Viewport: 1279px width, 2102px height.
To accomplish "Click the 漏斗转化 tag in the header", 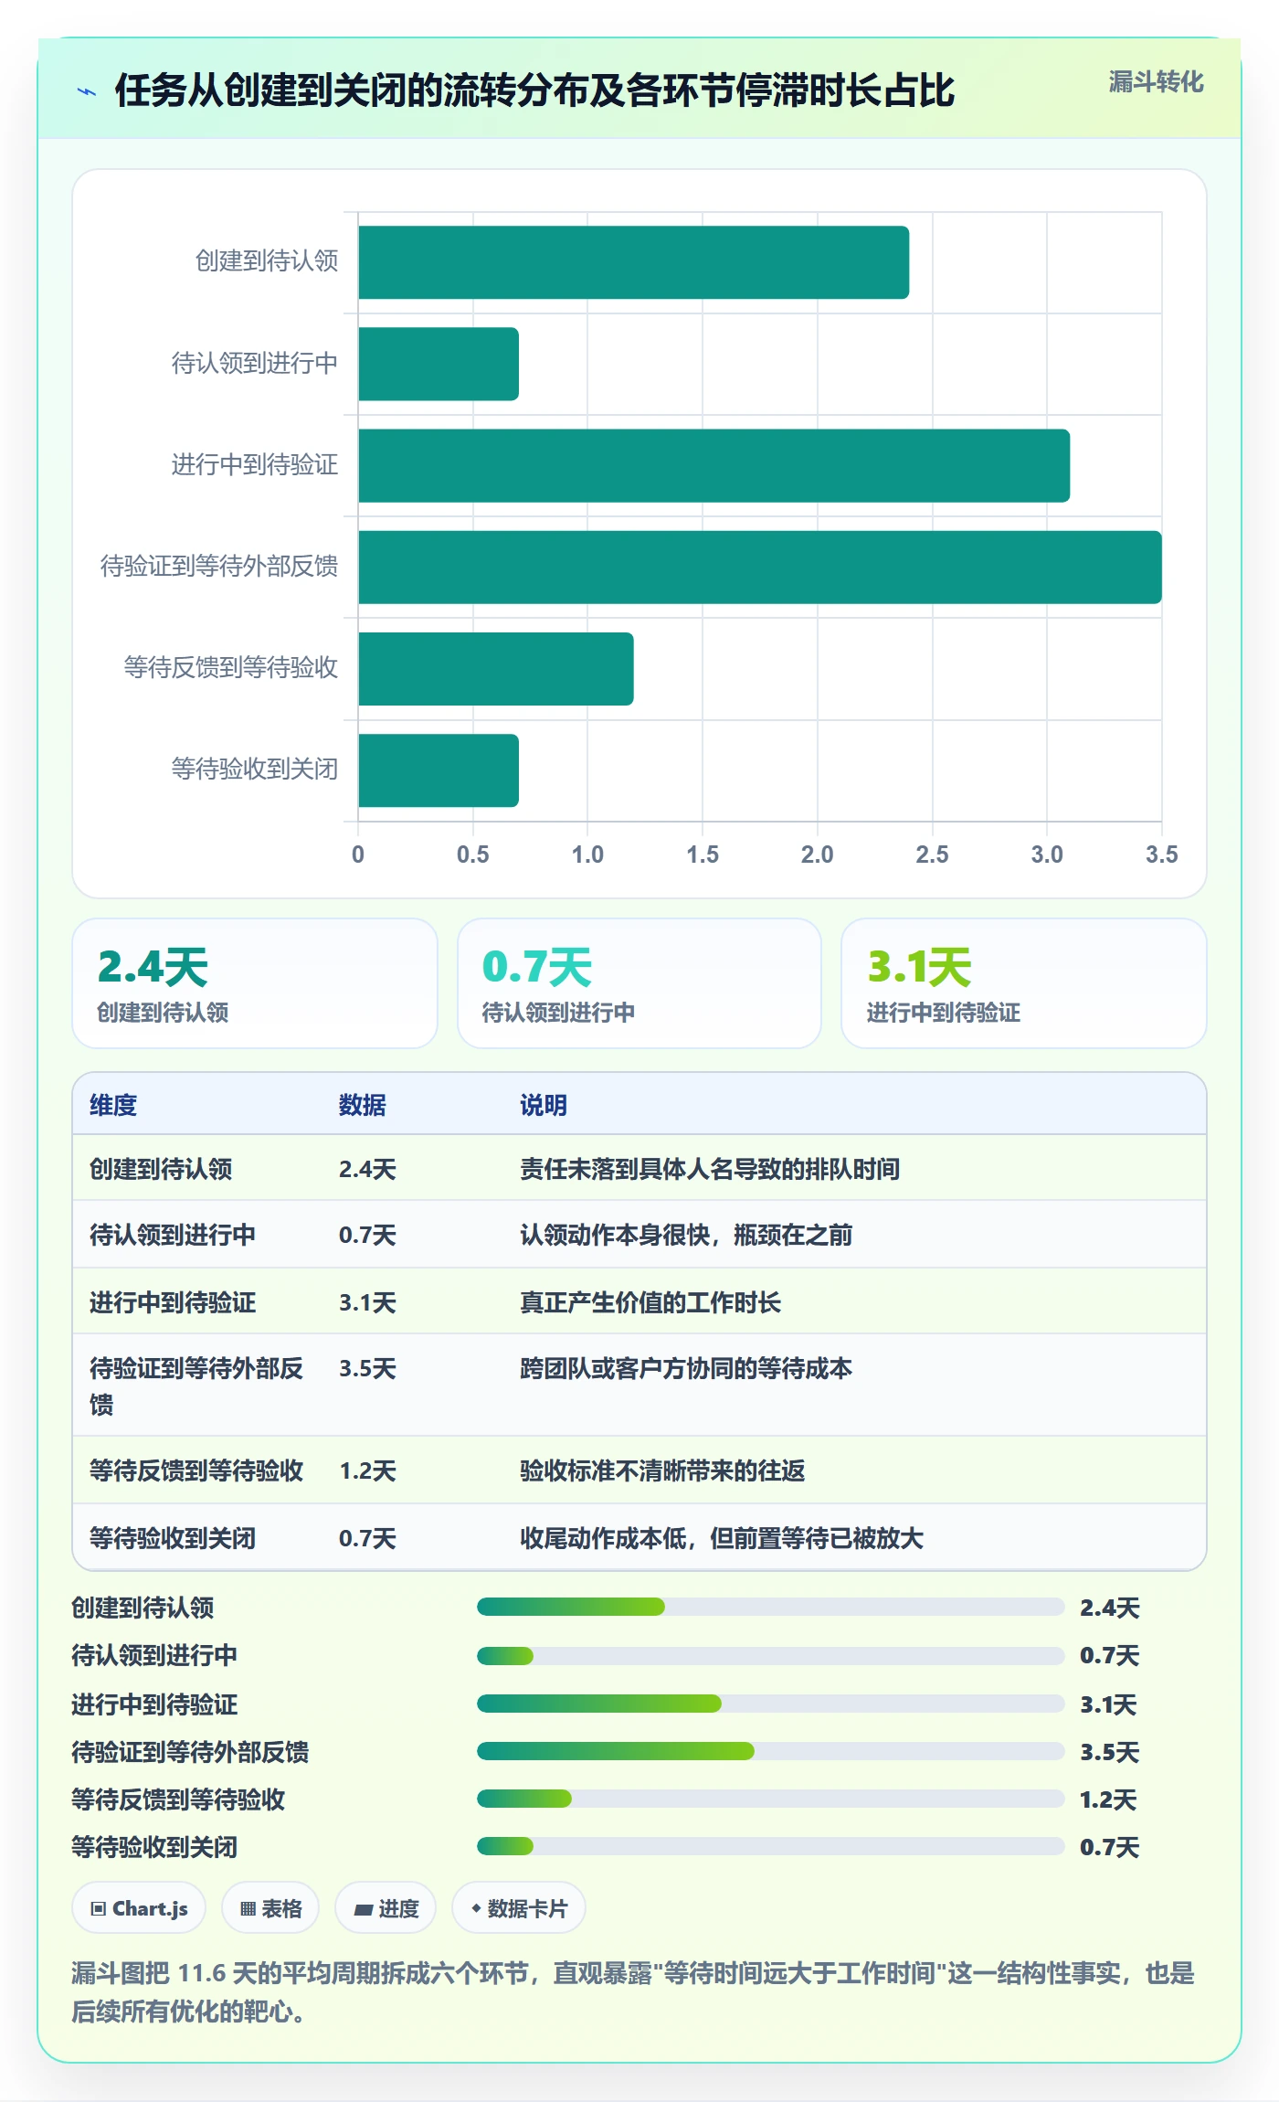I will coord(1156,82).
